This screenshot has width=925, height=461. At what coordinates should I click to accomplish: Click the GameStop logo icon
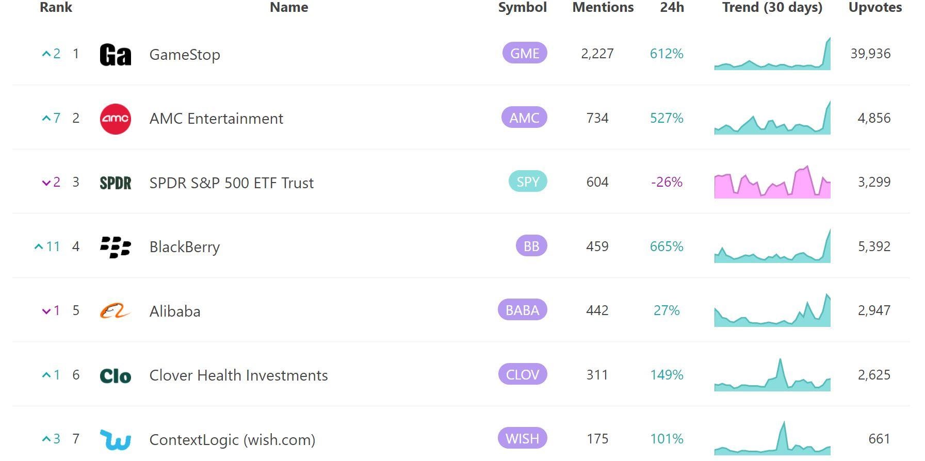(x=115, y=55)
